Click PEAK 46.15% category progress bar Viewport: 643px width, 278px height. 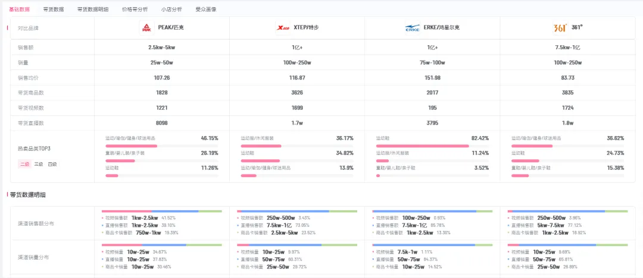tap(161, 146)
